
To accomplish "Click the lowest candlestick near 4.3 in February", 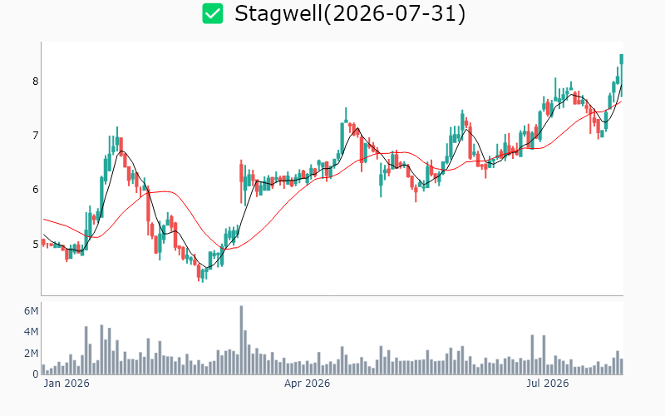I will (202, 274).
